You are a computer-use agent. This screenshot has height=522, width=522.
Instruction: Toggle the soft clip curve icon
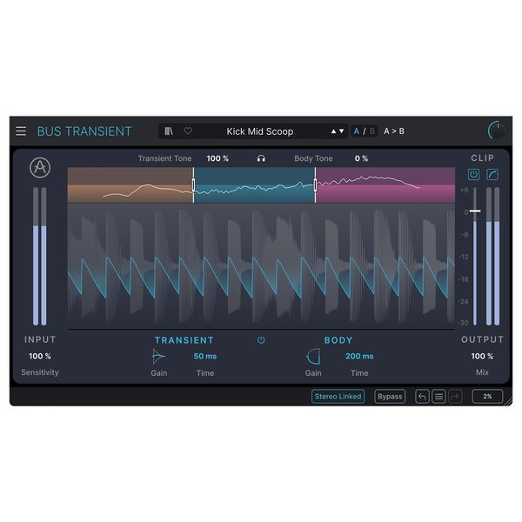[492, 175]
